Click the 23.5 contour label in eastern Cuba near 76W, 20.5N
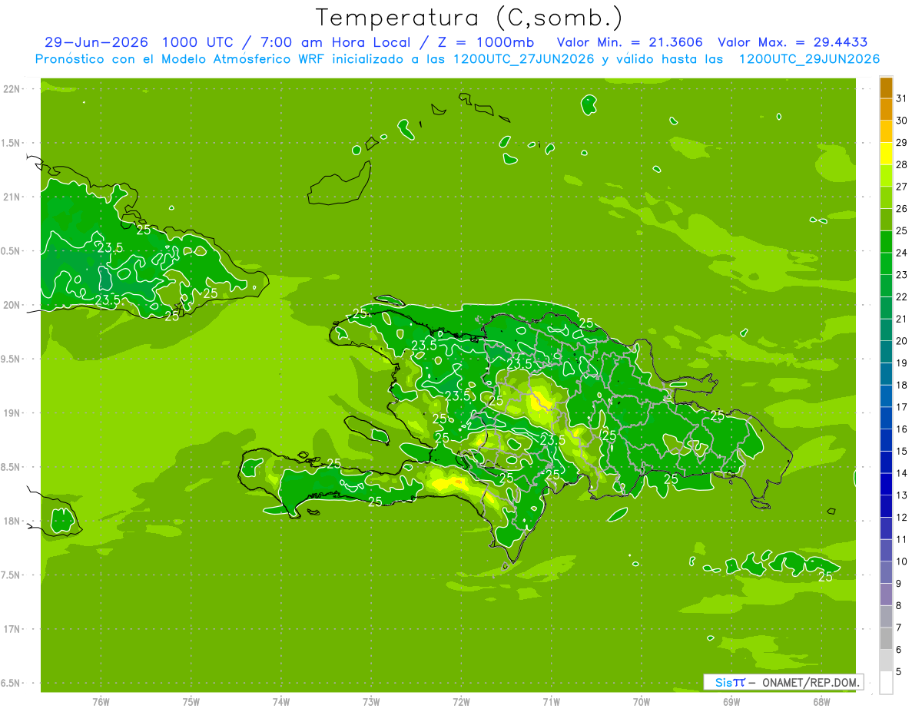The image size is (922, 712). (x=110, y=247)
